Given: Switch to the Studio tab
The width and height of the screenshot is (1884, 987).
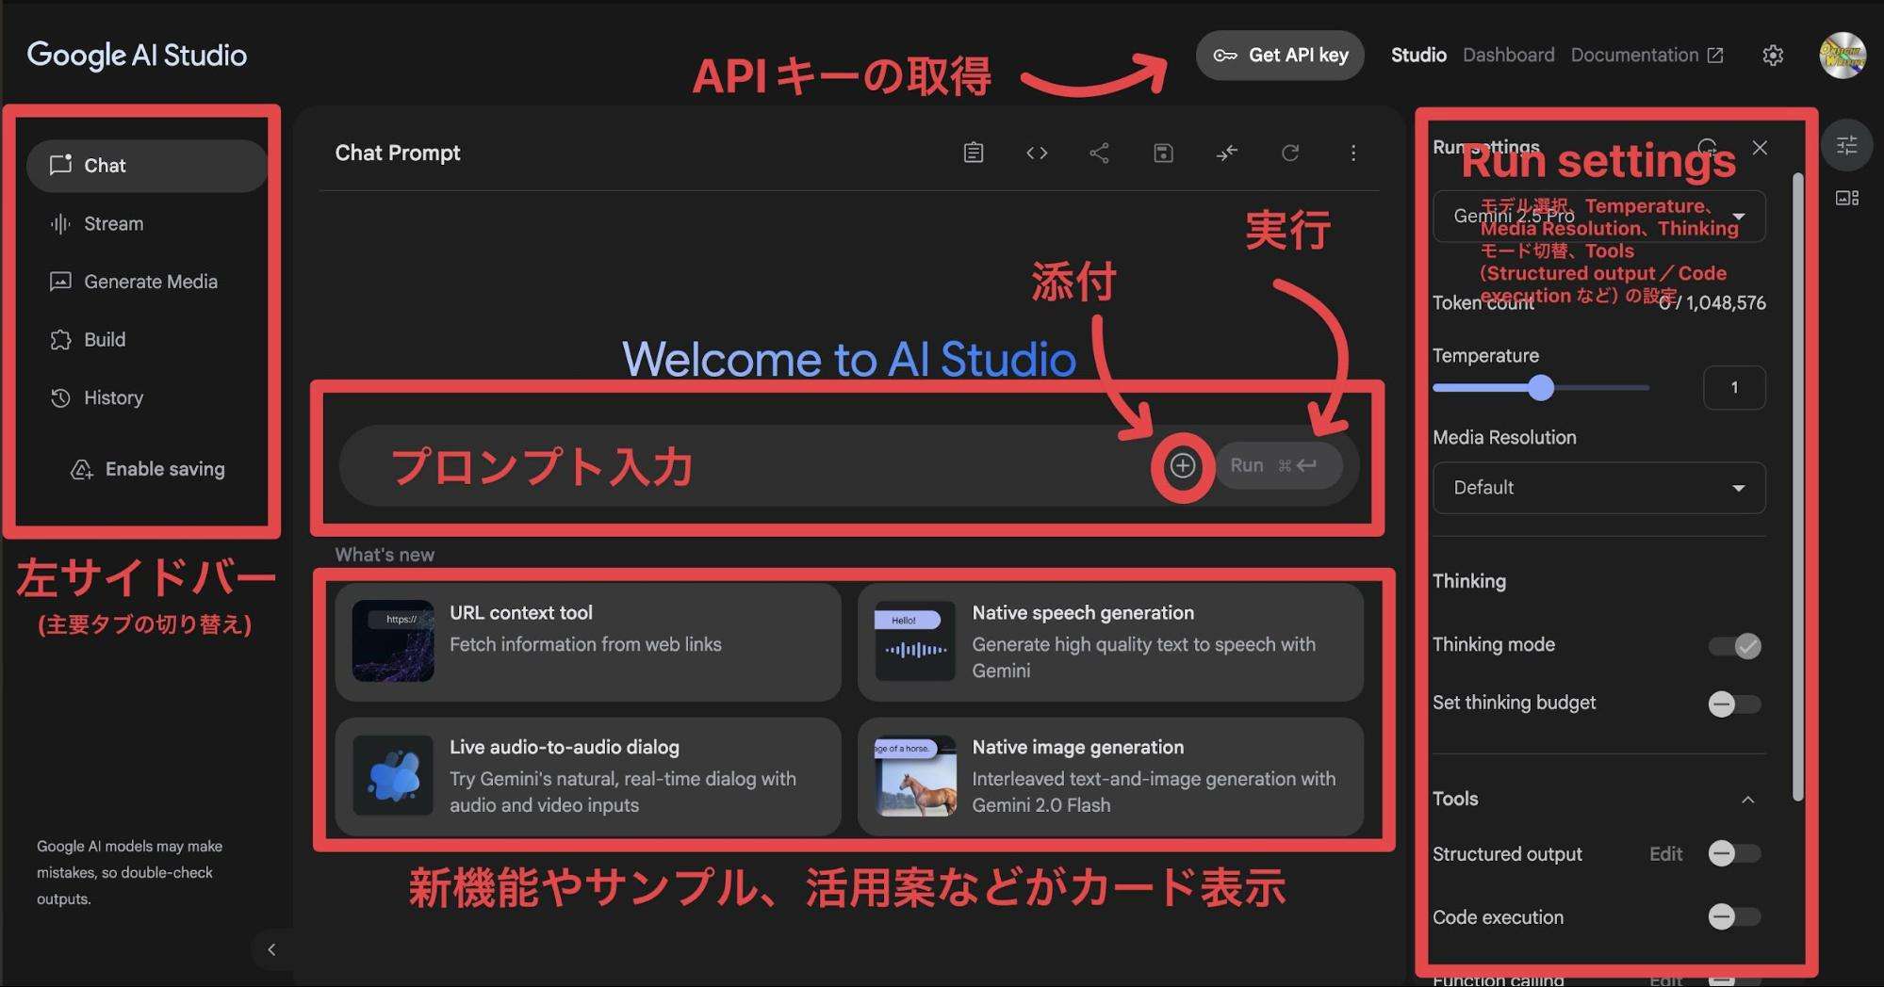Looking at the screenshot, I should point(1418,56).
